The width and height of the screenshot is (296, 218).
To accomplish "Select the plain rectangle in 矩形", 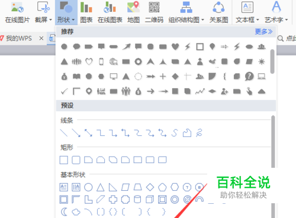I will click(64, 160).
